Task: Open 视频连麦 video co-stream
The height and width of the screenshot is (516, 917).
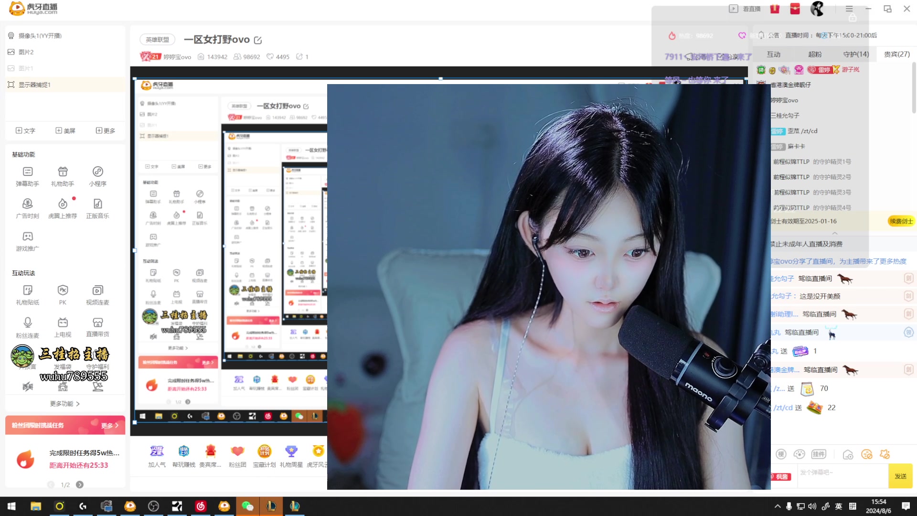Action: [97, 295]
